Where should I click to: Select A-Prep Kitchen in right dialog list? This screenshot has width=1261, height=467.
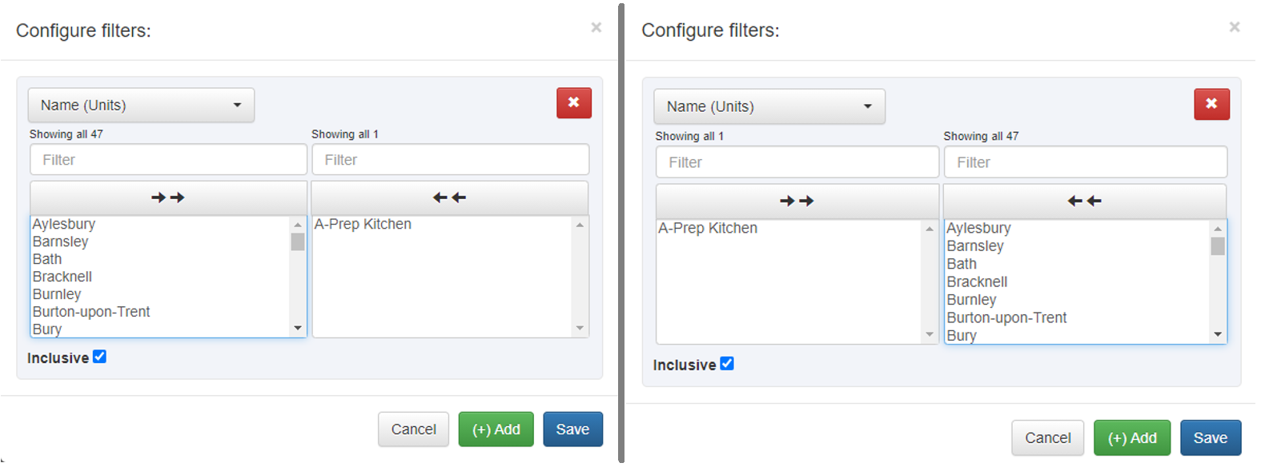pyautogui.click(x=708, y=228)
